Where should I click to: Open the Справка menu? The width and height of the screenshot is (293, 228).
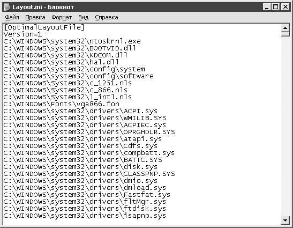pyautogui.click(x=106, y=17)
